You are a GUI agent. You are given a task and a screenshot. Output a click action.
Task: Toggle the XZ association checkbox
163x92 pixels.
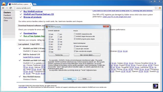pos(58,47)
